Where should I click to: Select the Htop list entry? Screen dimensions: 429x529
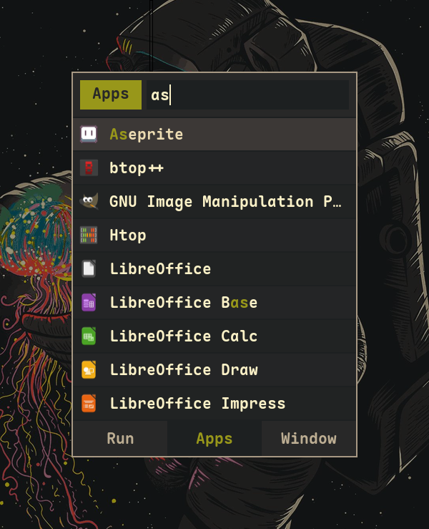click(128, 236)
